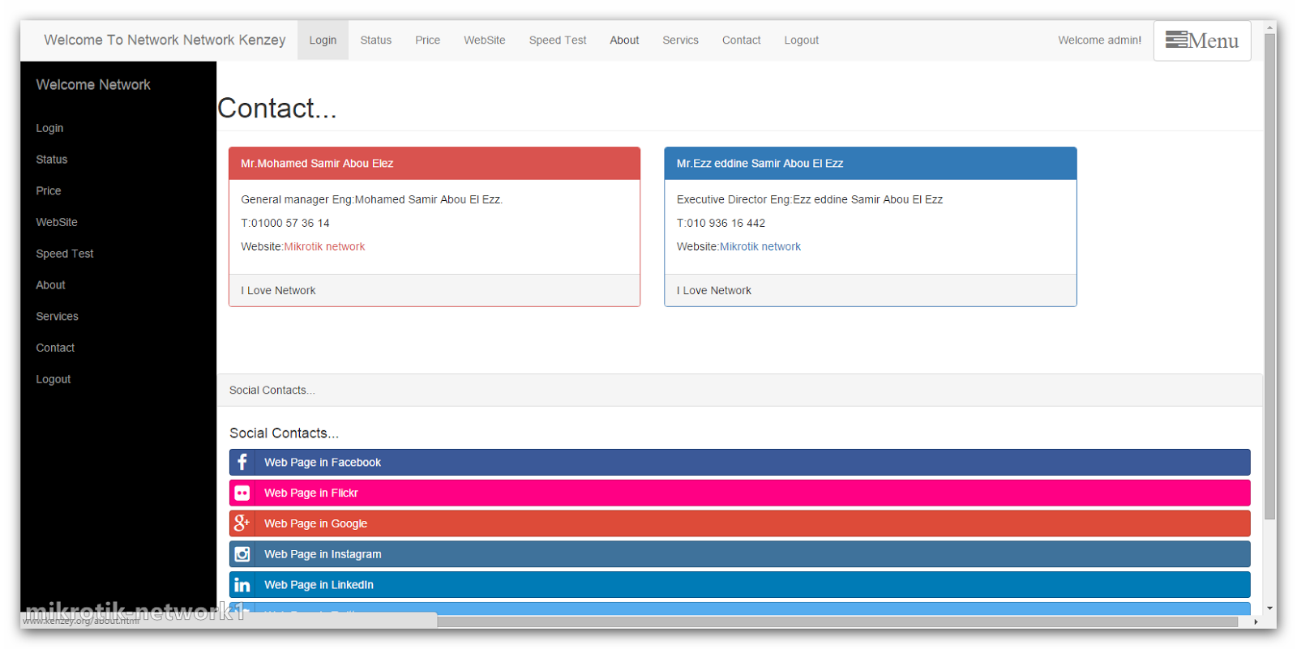The width and height of the screenshot is (1297, 649).
Task: Click the vertical scrollbar down arrow
Action: click(x=1270, y=608)
